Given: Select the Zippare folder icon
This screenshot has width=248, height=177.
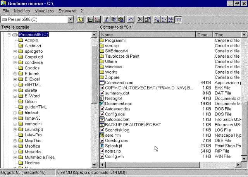Looking at the screenshot, I should pos(102,77).
